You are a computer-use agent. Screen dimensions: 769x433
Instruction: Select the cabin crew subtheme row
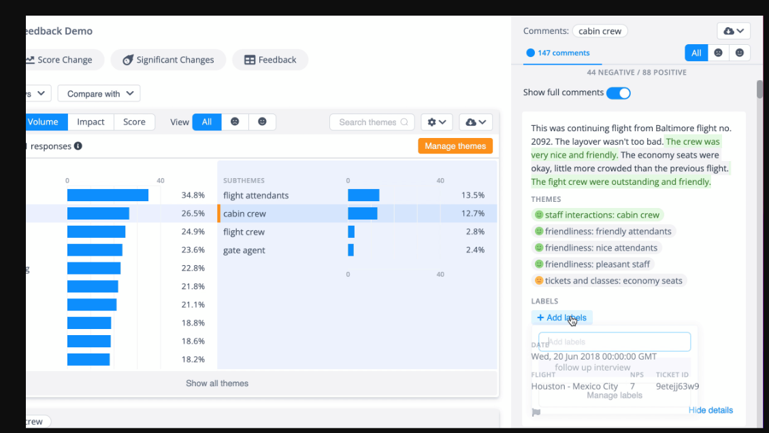[357, 213]
